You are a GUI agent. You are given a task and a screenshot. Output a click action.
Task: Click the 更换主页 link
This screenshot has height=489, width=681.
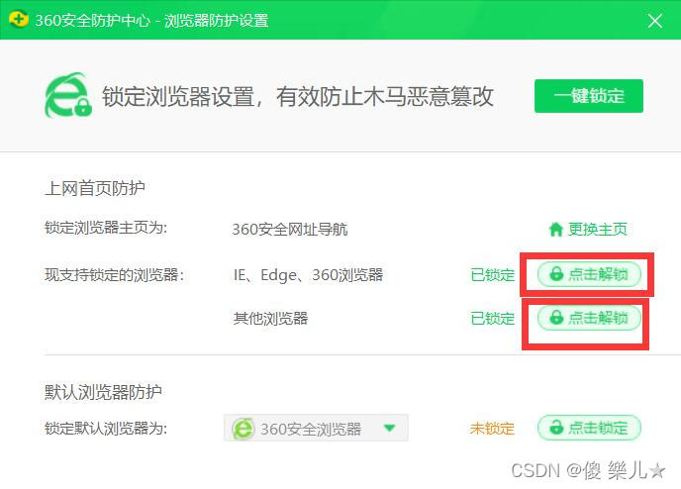[x=597, y=229]
